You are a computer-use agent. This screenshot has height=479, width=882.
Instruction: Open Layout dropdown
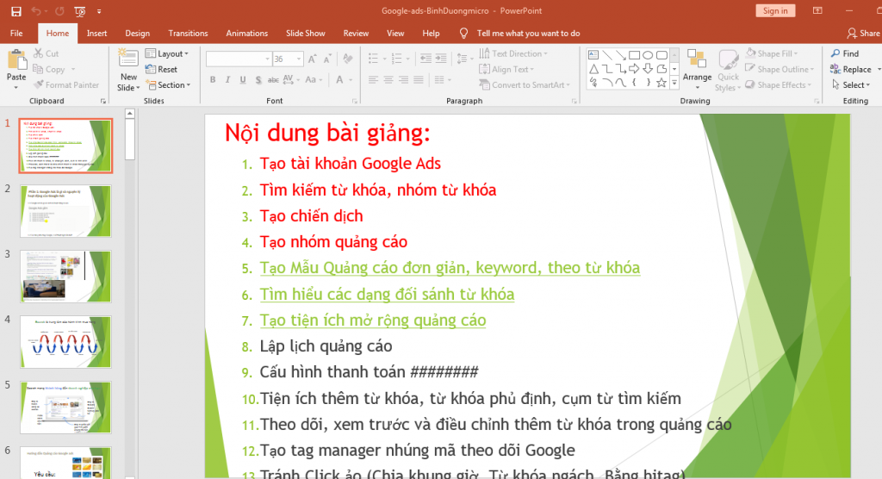pos(167,53)
